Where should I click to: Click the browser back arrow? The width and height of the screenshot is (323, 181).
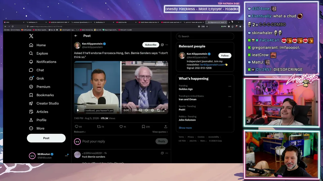[x=5, y=26]
